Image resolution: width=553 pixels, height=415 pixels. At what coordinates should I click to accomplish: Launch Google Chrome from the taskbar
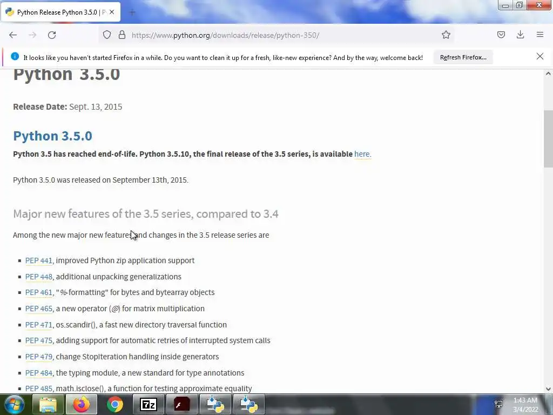[x=115, y=404]
